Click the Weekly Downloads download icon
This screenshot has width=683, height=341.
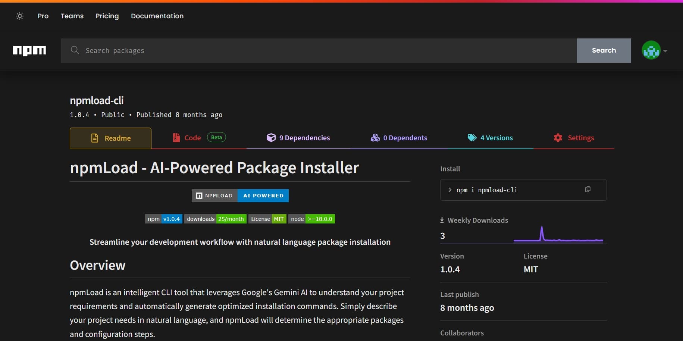[442, 220]
